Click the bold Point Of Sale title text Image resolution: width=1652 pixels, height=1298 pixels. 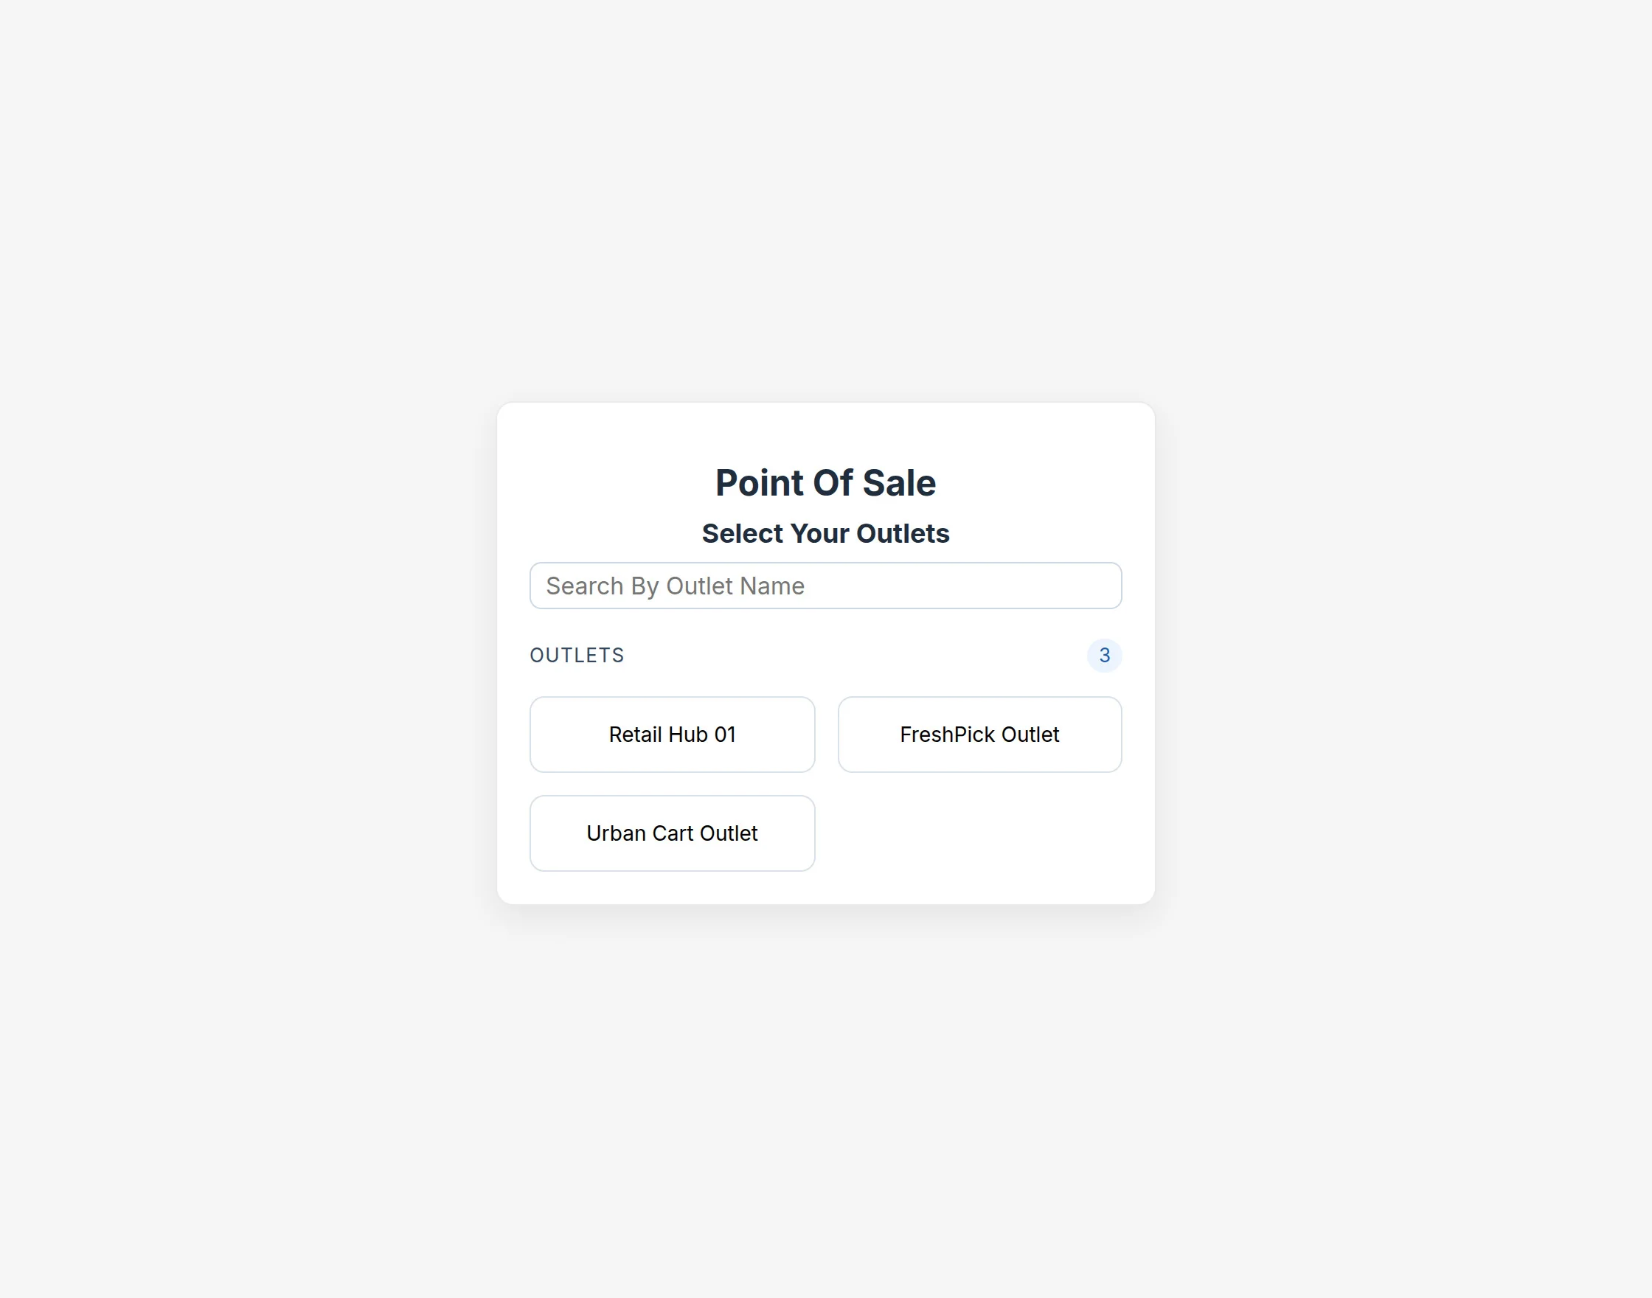[x=825, y=482]
